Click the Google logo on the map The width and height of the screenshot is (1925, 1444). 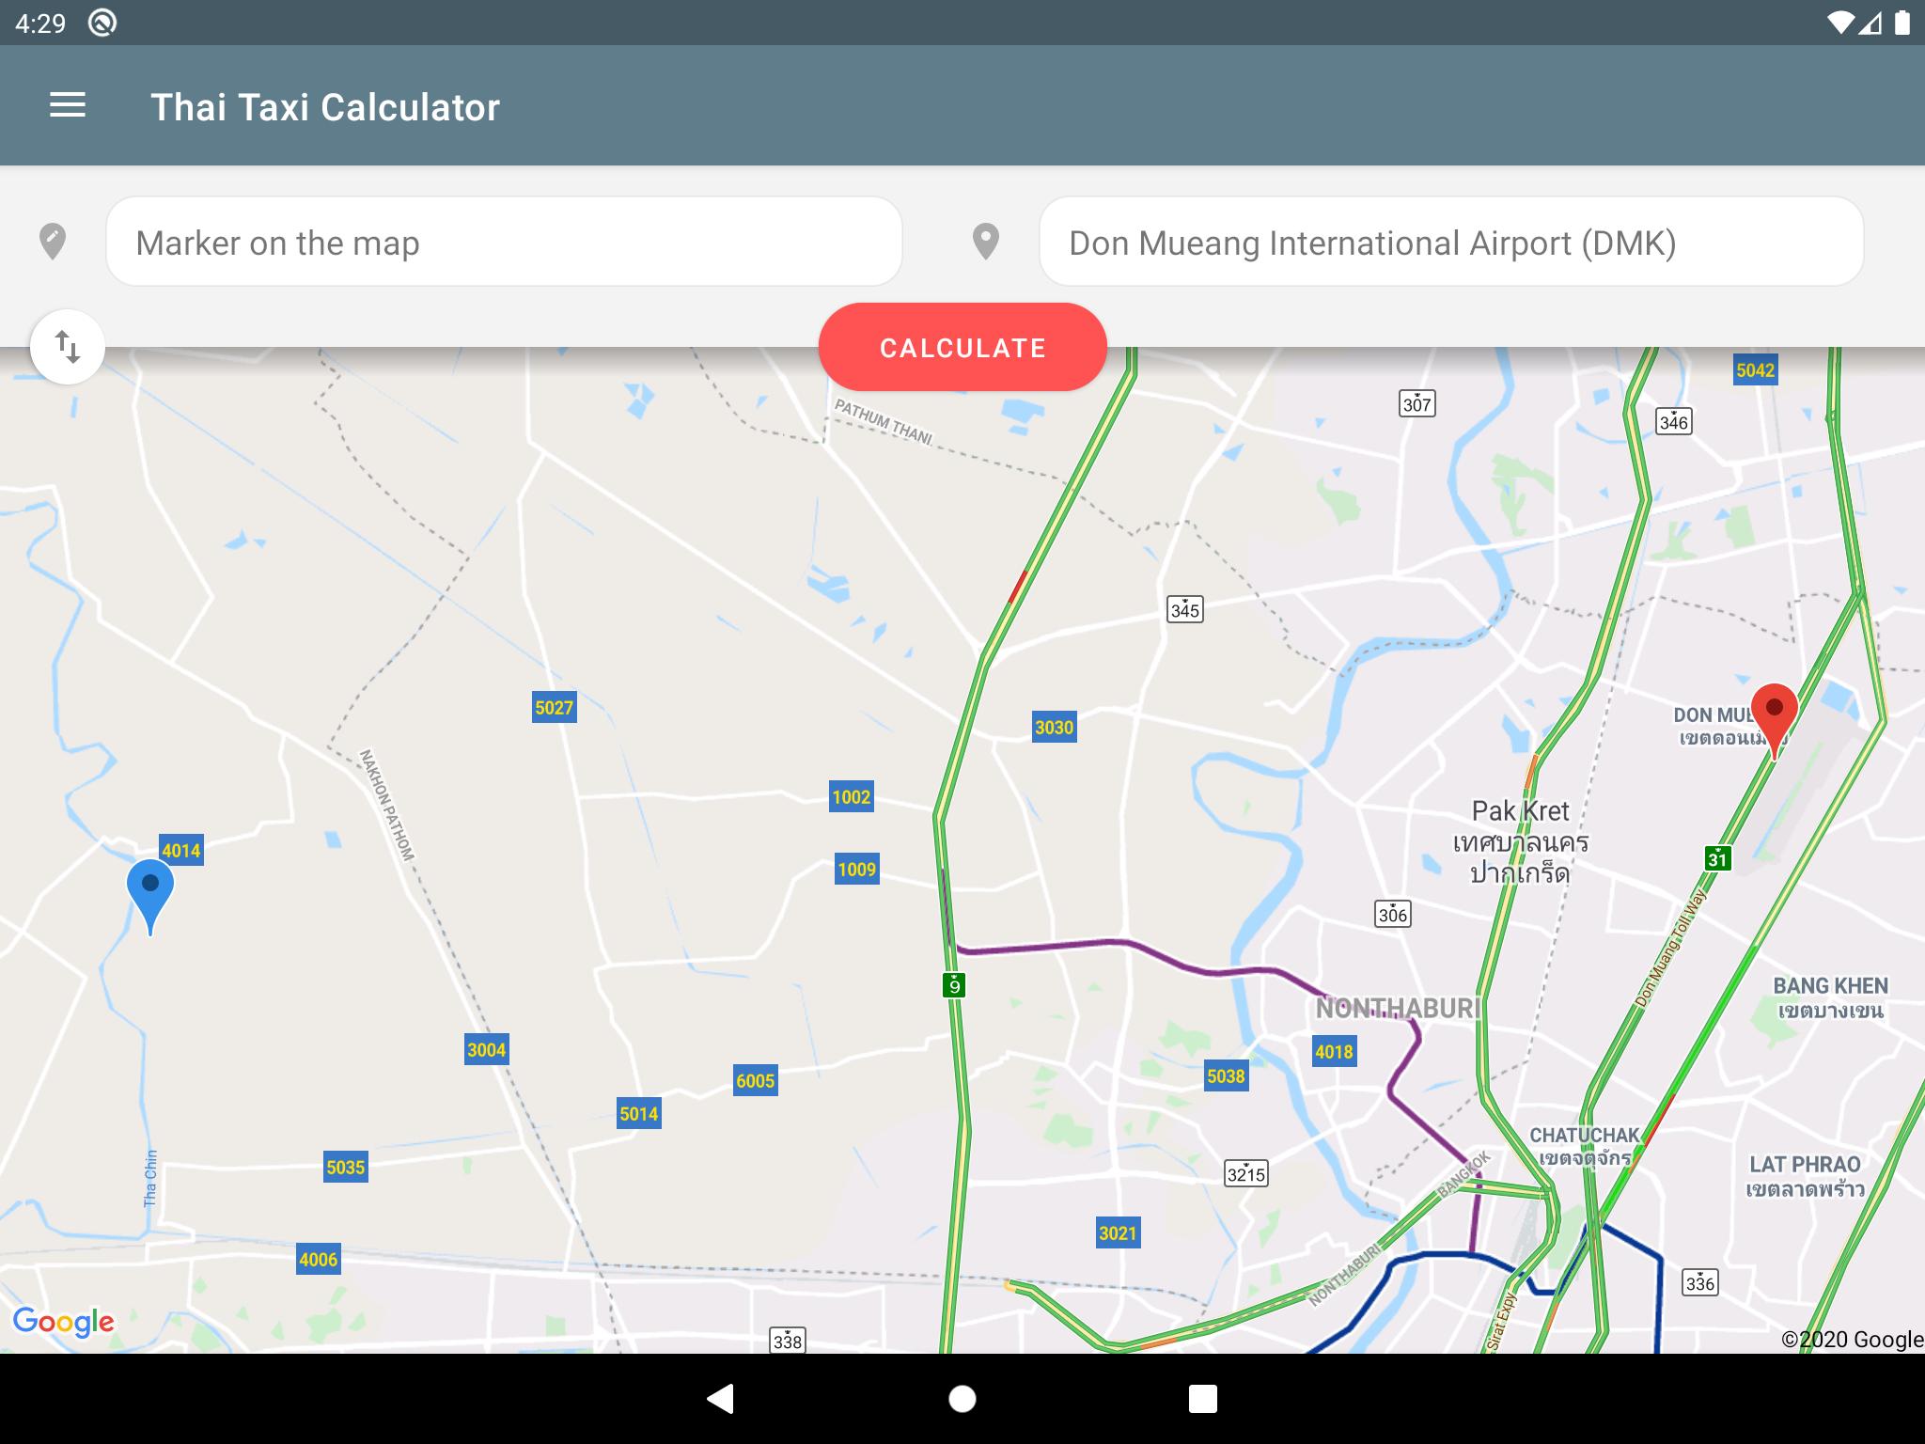tap(64, 1322)
